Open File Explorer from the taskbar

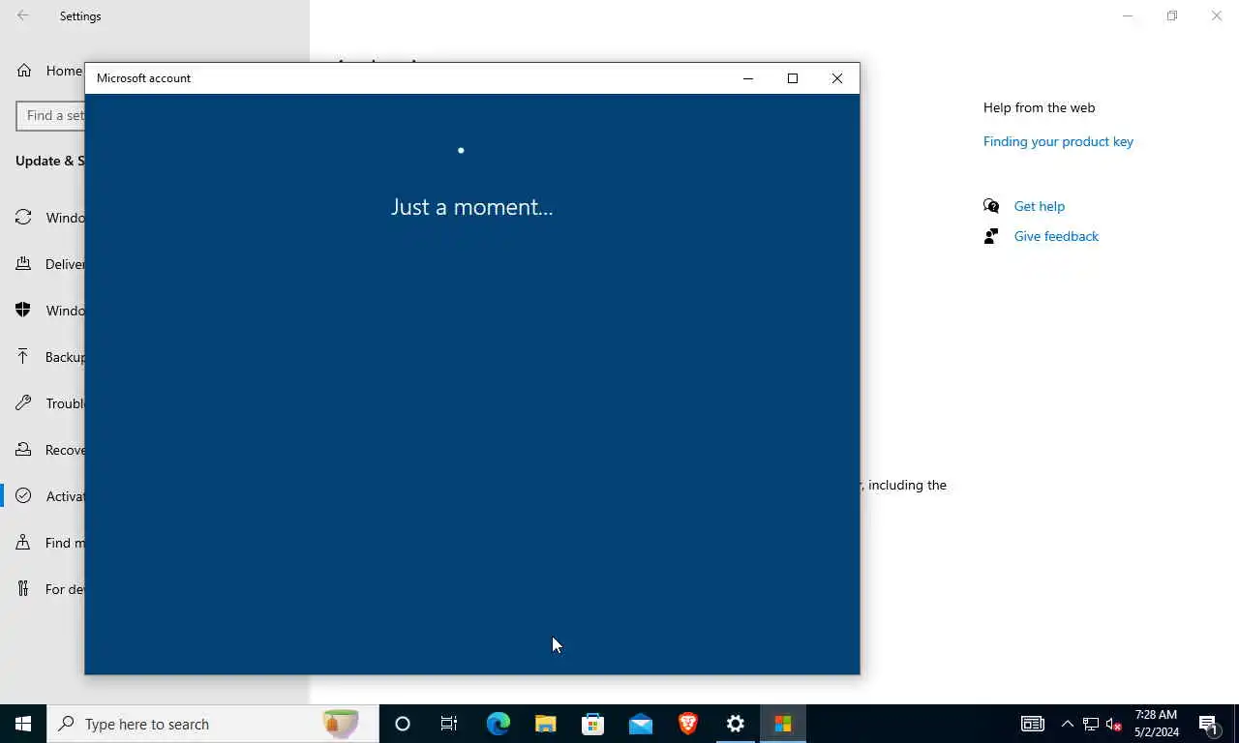pos(545,724)
